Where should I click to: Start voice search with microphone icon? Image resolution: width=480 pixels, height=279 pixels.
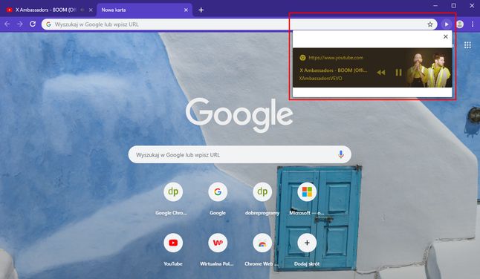click(341, 154)
